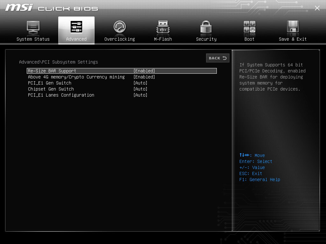Toggle Re-Size BAR Support Enabled value
The height and width of the screenshot is (244, 326).
click(144, 71)
